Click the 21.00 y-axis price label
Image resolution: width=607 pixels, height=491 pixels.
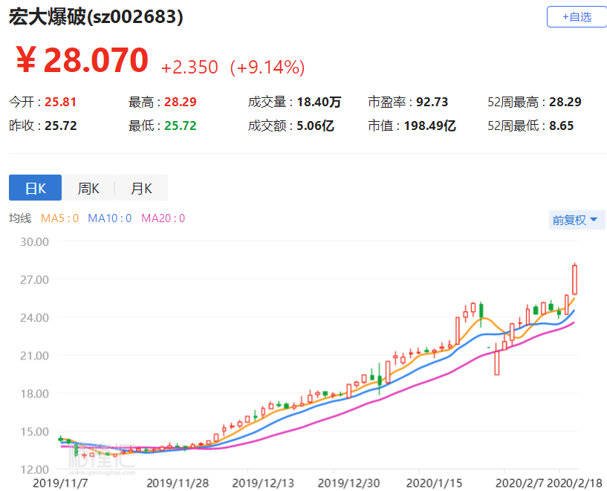[34, 356]
